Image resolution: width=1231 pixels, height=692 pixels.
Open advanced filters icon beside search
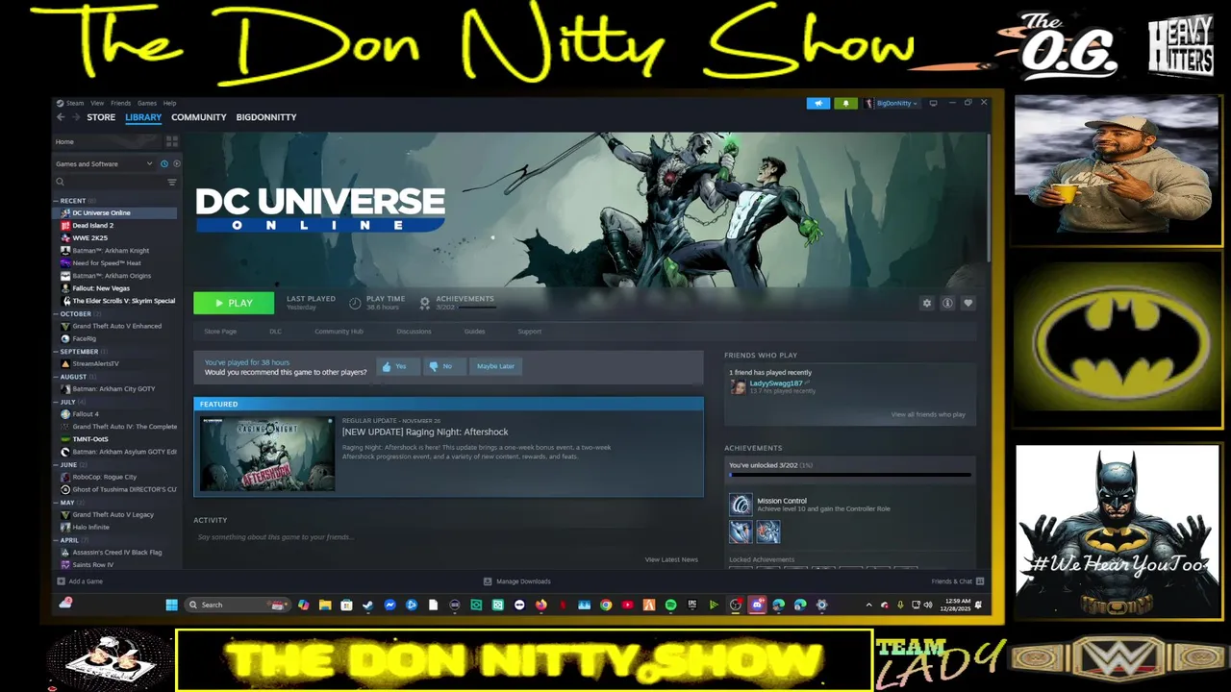pyautogui.click(x=172, y=182)
